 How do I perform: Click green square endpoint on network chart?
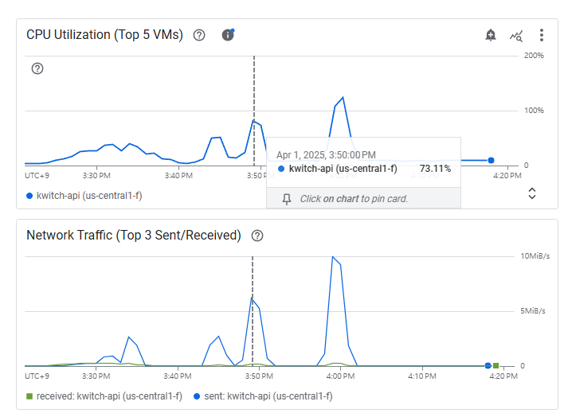pyautogui.click(x=496, y=365)
